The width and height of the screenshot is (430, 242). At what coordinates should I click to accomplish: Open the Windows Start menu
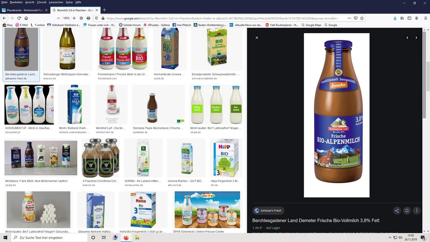[5, 238]
